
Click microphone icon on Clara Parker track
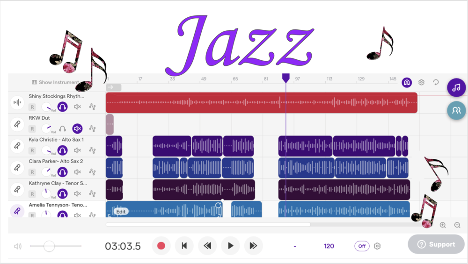pos(17,167)
